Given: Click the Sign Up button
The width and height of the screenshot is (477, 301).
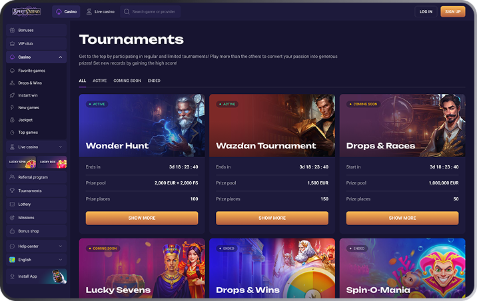Looking at the screenshot, I should pos(452,11).
